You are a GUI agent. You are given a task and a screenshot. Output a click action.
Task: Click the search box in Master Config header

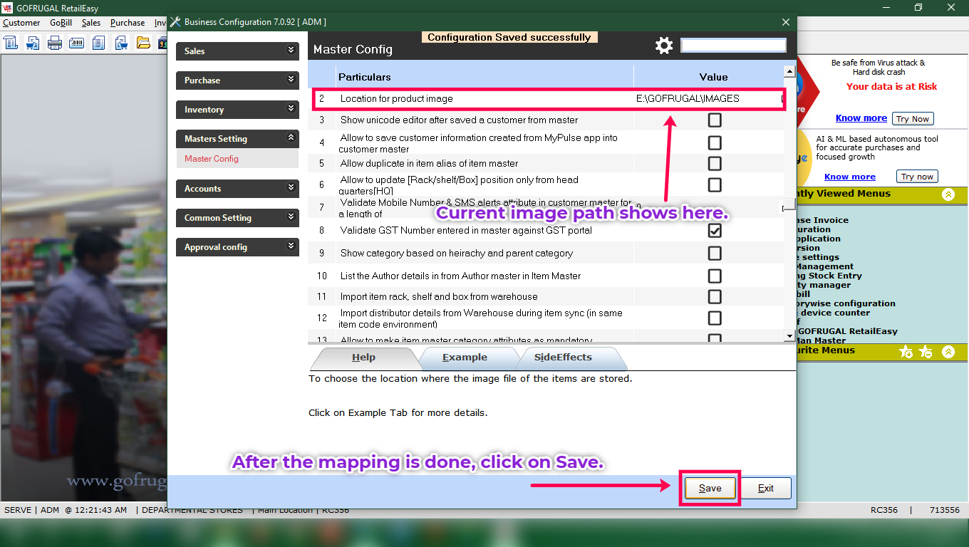coord(733,46)
